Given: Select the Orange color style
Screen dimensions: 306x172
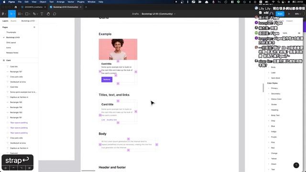Looking at the screenshot, I should coord(274,153).
